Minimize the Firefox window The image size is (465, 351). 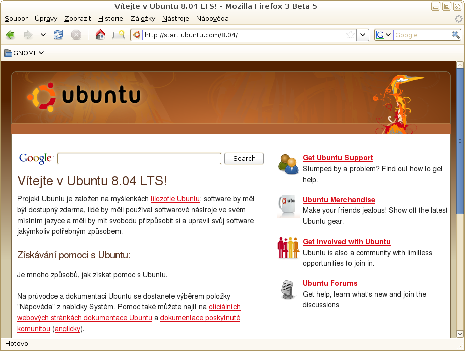click(436, 6)
